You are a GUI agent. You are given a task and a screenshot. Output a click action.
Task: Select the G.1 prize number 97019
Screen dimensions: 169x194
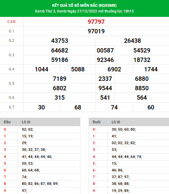pos(96,31)
